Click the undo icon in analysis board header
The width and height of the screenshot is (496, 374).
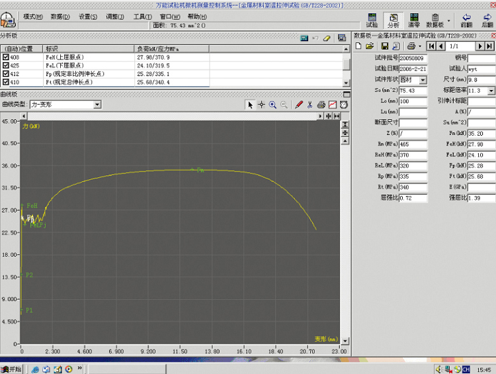click(x=315, y=38)
